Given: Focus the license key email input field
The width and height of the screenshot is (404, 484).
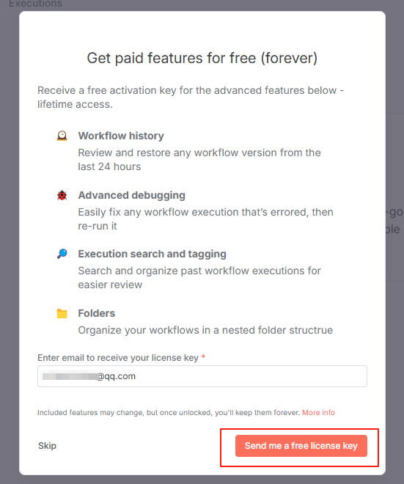Looking at the screenshot, I should pos(202,376).
